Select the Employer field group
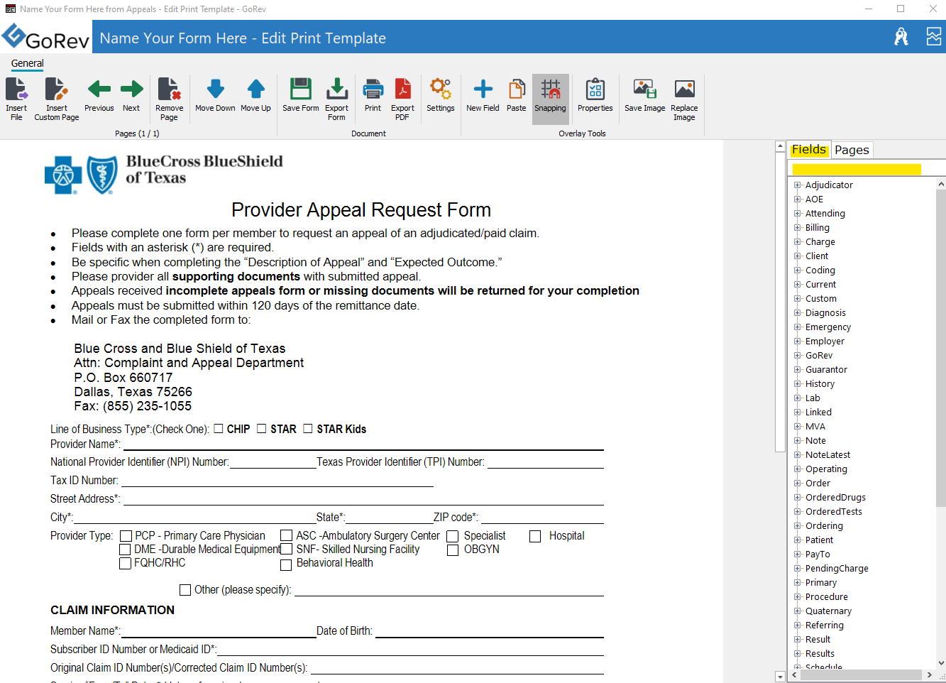The height and width of the screenshot is (683, 946). (x=825, y=341)
